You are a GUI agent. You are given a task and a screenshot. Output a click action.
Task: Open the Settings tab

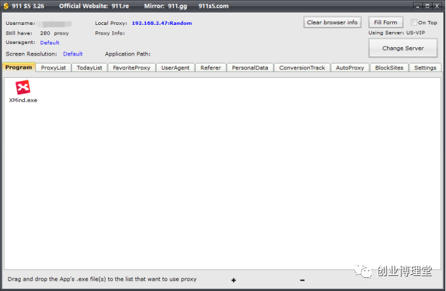425,68
